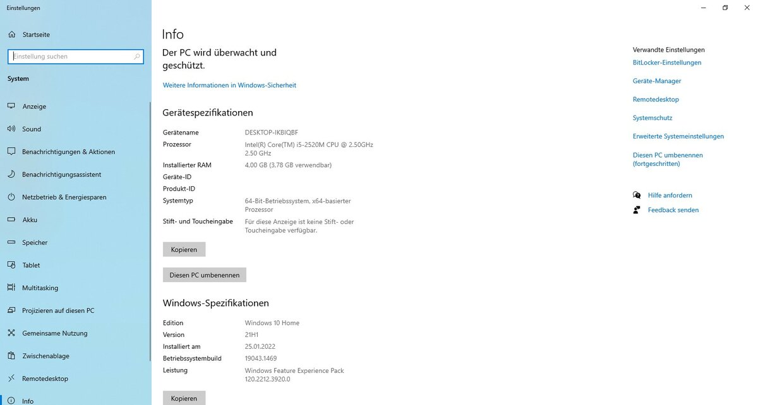Click the search magnifier icon
758x405 pixels.
[137, 57]
